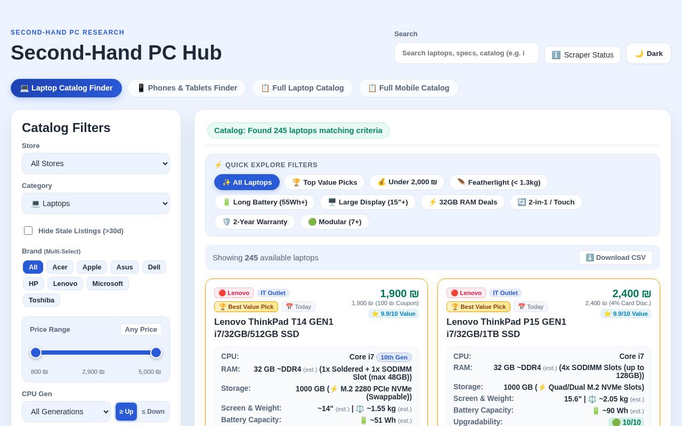Click the minimum price slider handle

click(36, 353)
